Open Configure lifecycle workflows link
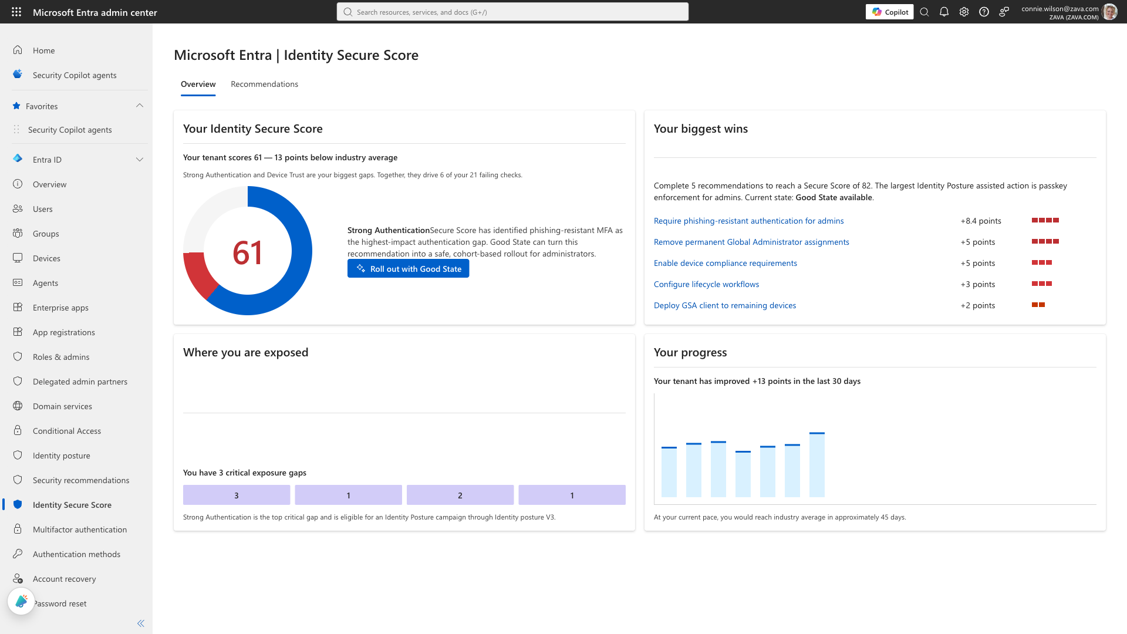The width and height of the screenshot is (1127, 634). click(706, 284)
